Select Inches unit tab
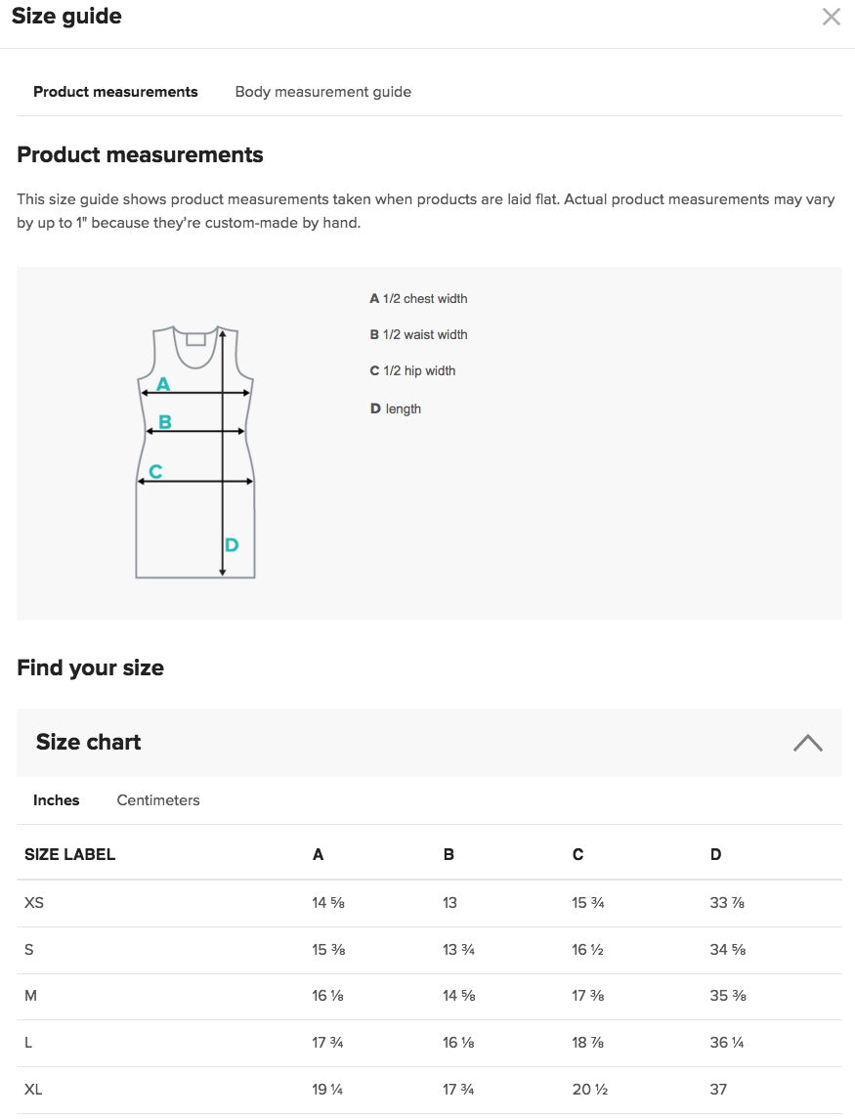This screenshot has width=855, height=1119. pyautogui.click(x=56, y=800)
